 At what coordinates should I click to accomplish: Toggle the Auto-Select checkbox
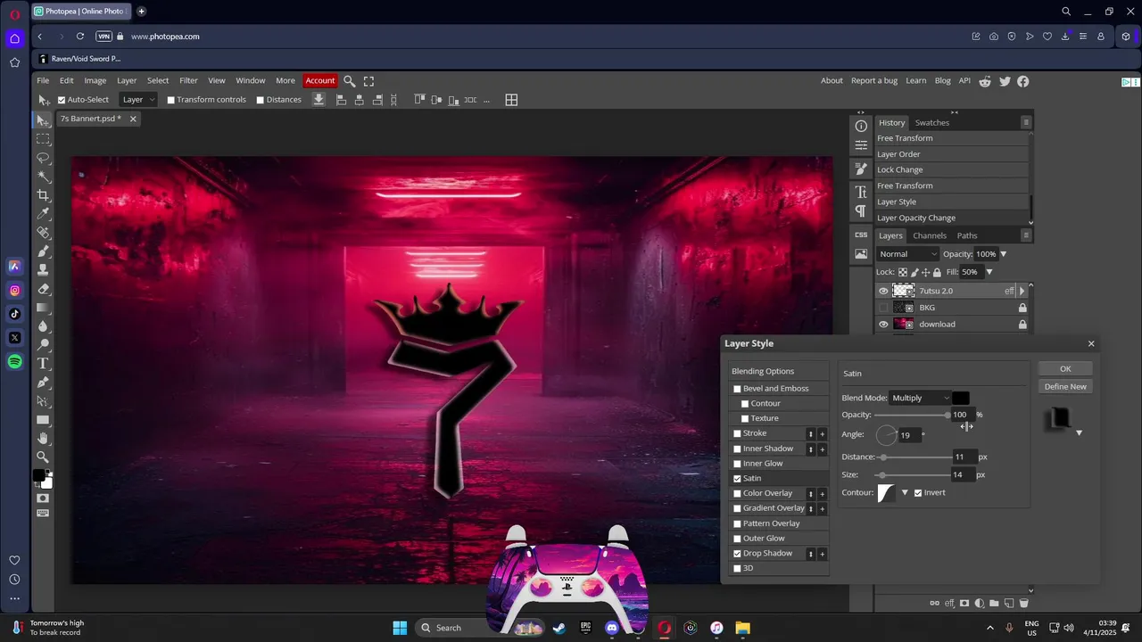[x=62, y=100]
